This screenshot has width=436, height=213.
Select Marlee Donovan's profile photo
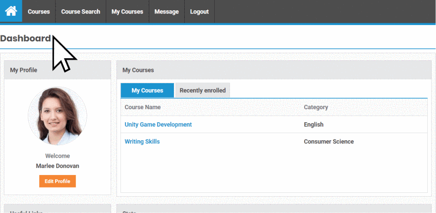[58, 116]
